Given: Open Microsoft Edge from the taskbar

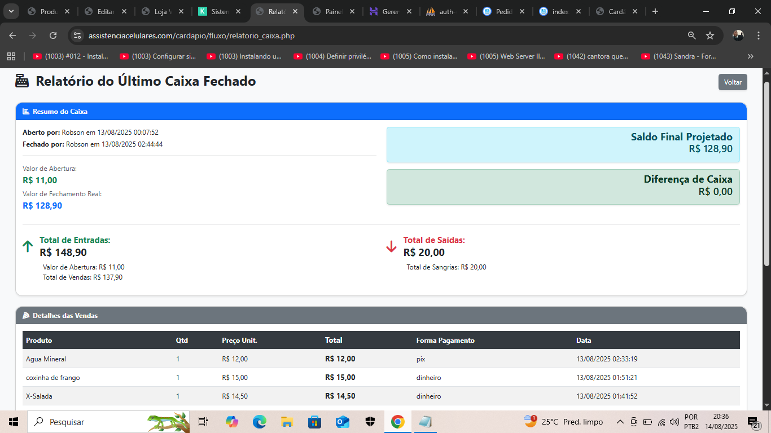Looking at the screenshot, I should pos(259,422).
